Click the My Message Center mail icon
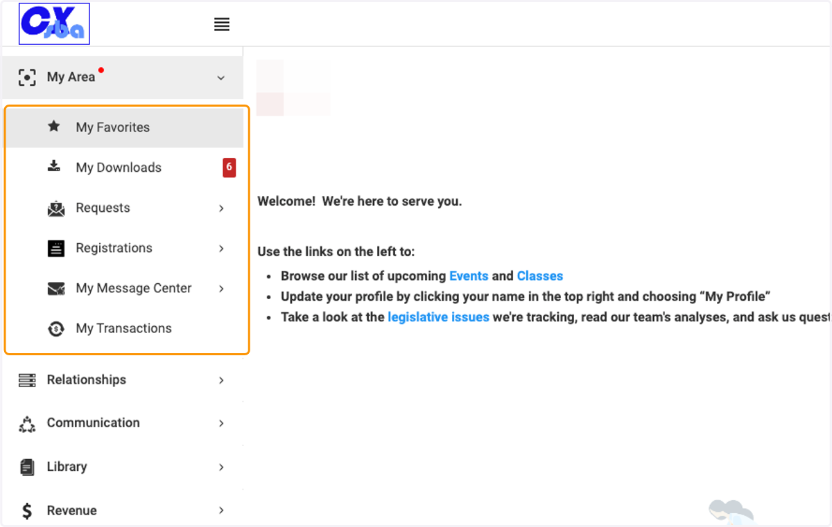 point(55,289)
